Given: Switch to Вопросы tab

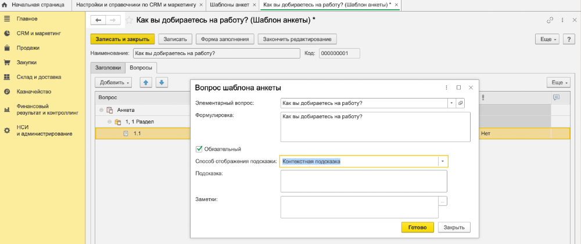Looking at the screenshot, I should pos(141,68).
